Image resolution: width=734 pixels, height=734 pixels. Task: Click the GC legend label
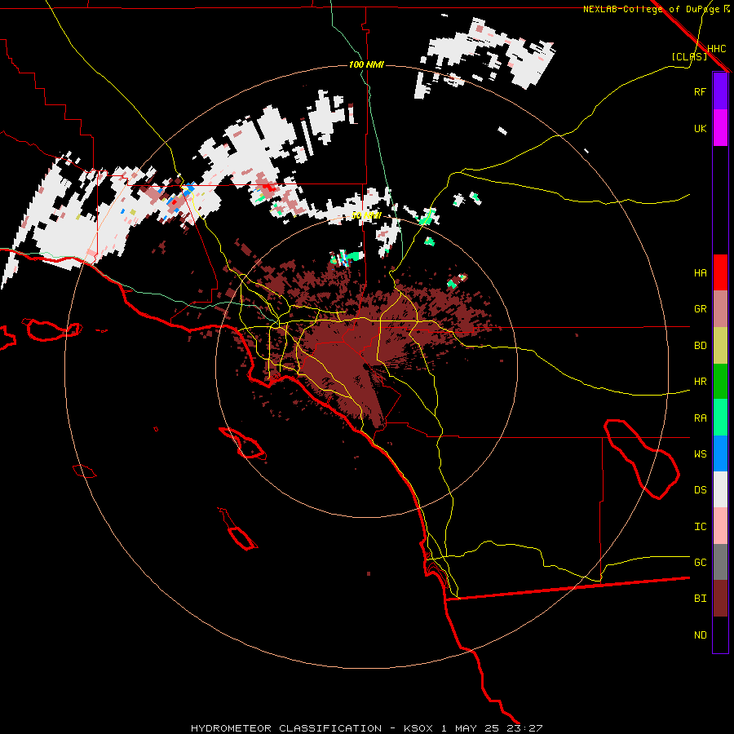[x=700, y=563]
